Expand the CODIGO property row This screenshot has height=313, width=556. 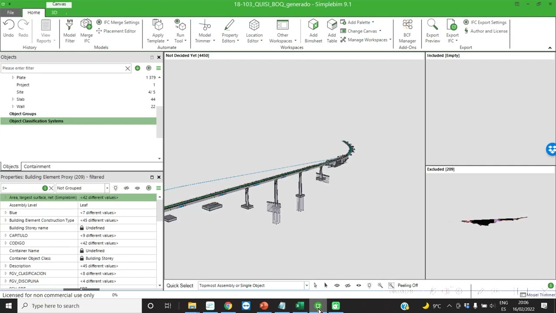(6, 243)
